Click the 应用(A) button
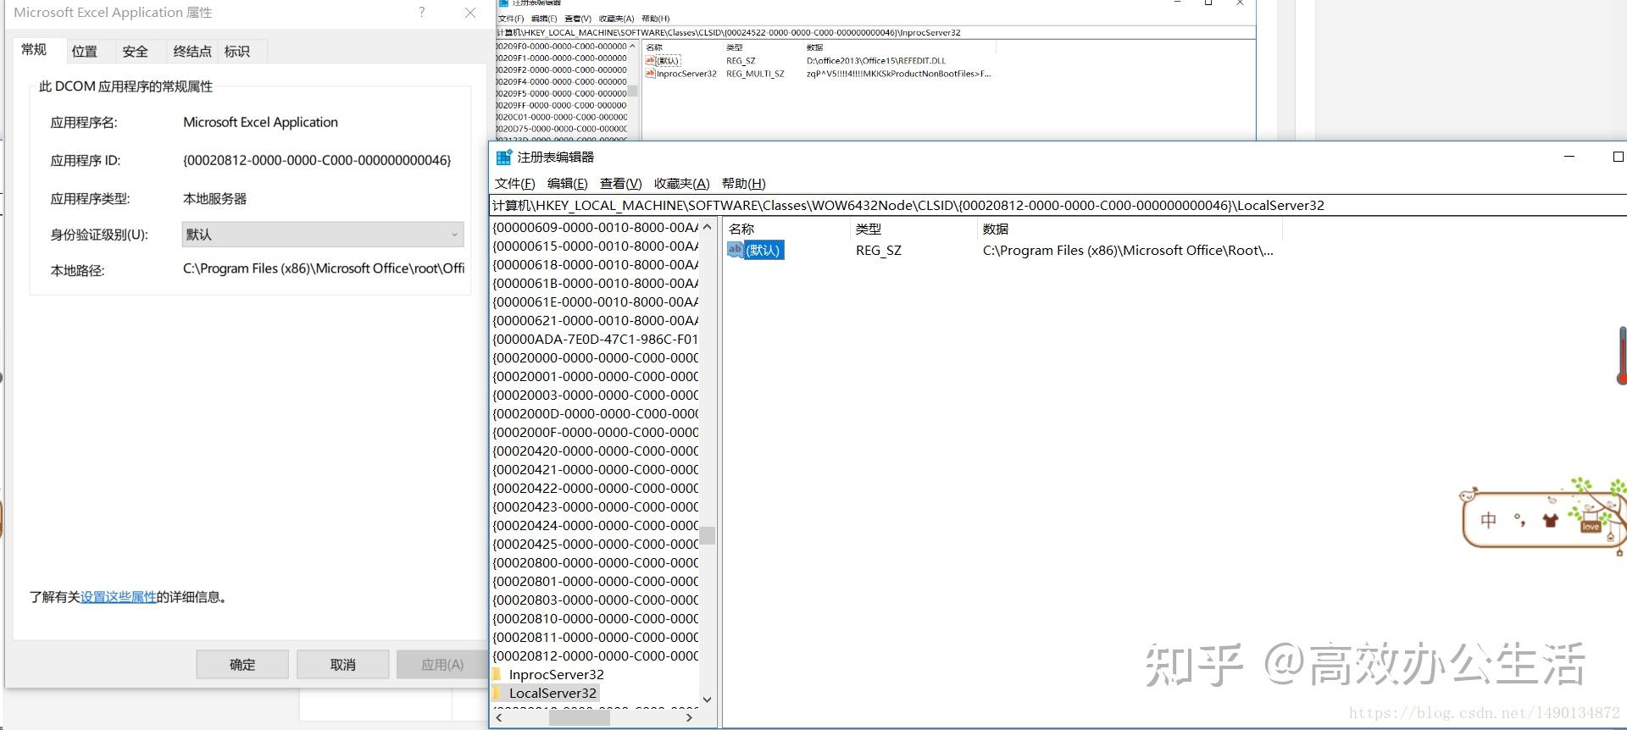Image resolution: width=1627 pixels, height=730 pixels. click(442, 665)
